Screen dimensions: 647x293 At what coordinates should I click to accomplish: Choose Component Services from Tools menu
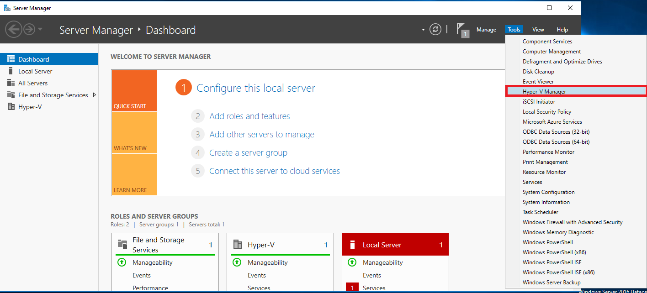pyautogui.click(x=576, y=42)
